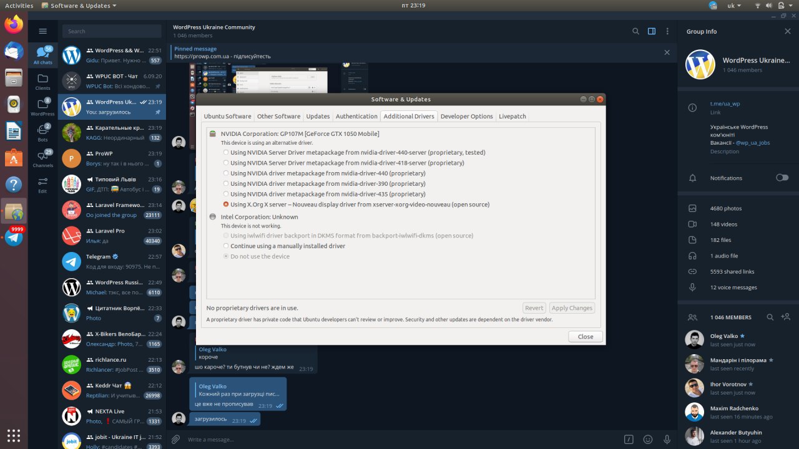Image resolution: width=799 pixels, height=449 pixels.
Task: Open Activities overview
Action: 19,6
